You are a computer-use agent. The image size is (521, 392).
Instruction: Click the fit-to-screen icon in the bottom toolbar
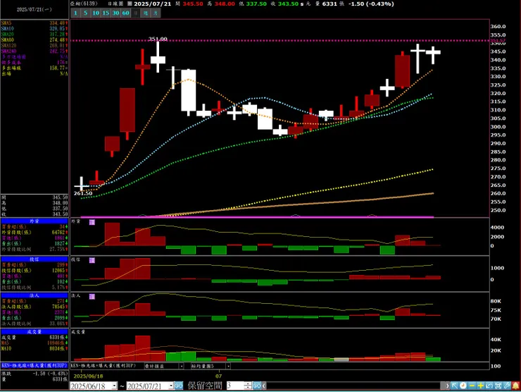click(498, 386)
